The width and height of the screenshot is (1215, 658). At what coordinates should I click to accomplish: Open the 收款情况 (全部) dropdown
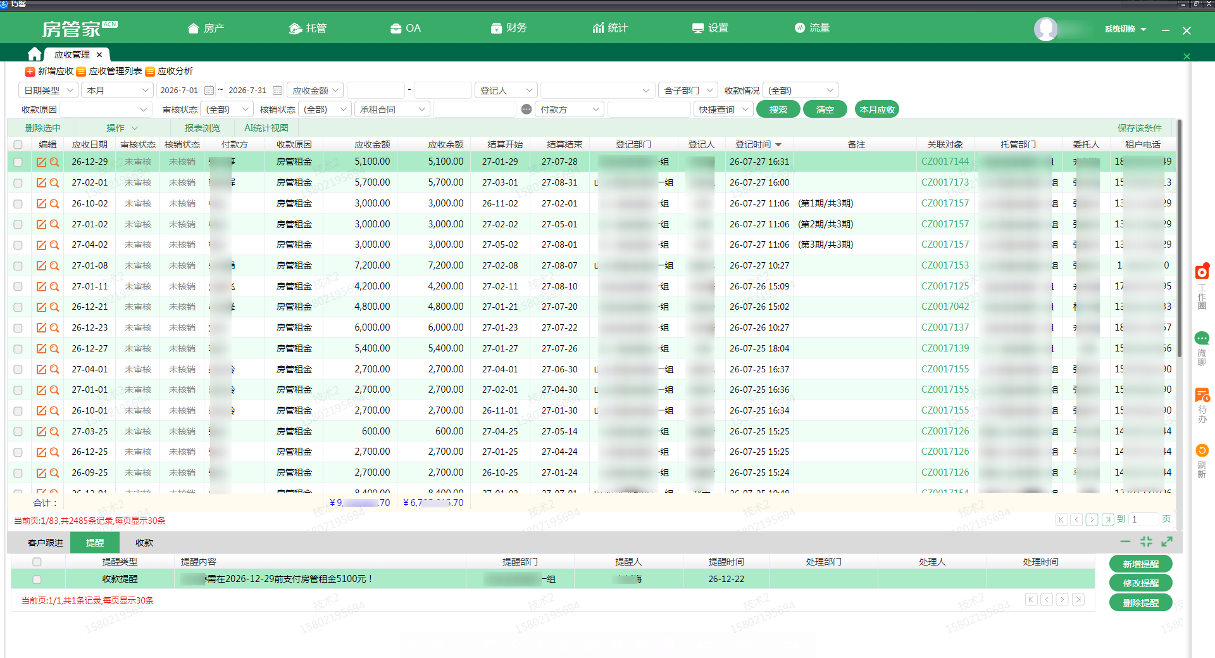point(801,91)
